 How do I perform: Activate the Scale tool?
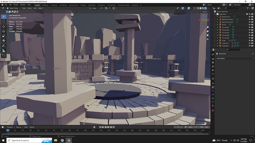tap(4, 36)
